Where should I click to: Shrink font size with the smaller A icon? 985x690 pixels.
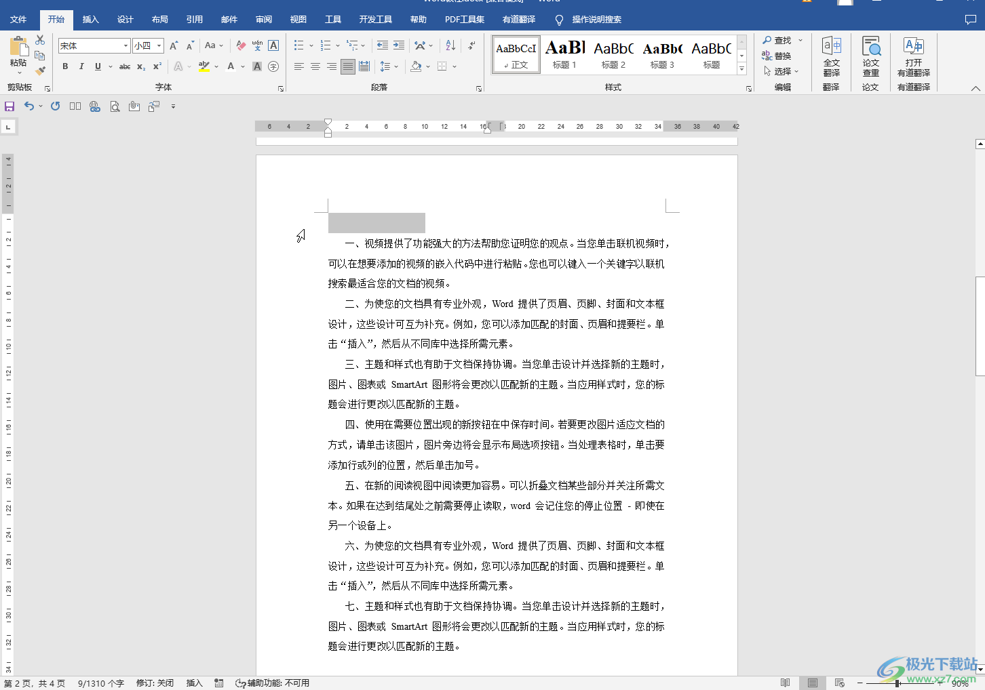click(190, 45)
